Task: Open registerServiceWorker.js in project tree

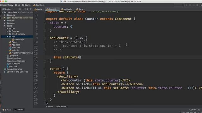Action: [21, 53]
